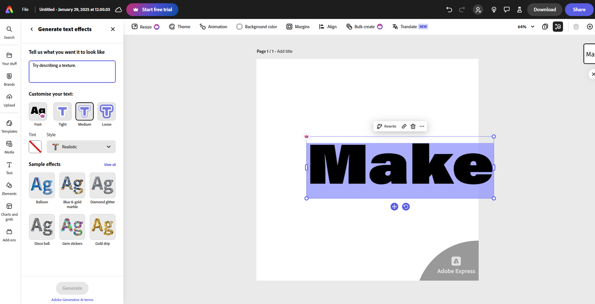
Task: Open the Brands panel
Action: [x=9, y=80]
